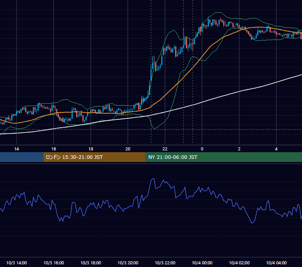
Task: Click the ロンドン 15:30-21:00 JST session bar
Action: [x=94, y=157]
